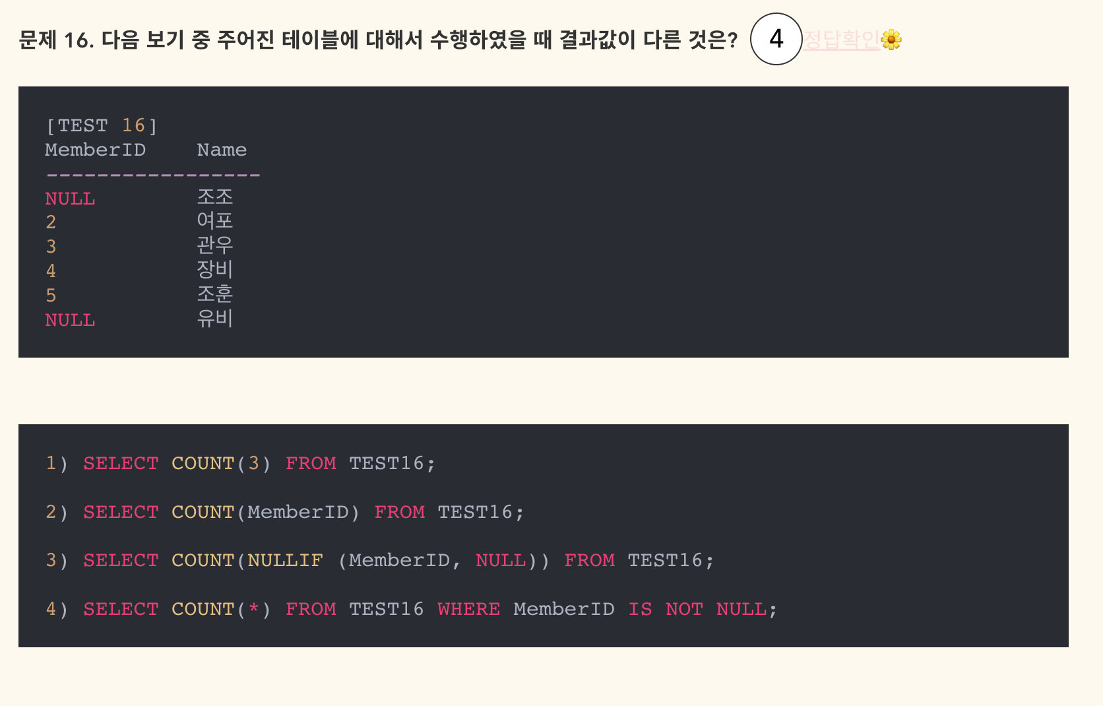Click MemberID value 4 for 장비
This screenshot has height=706, width=1103.
[51, 271]
